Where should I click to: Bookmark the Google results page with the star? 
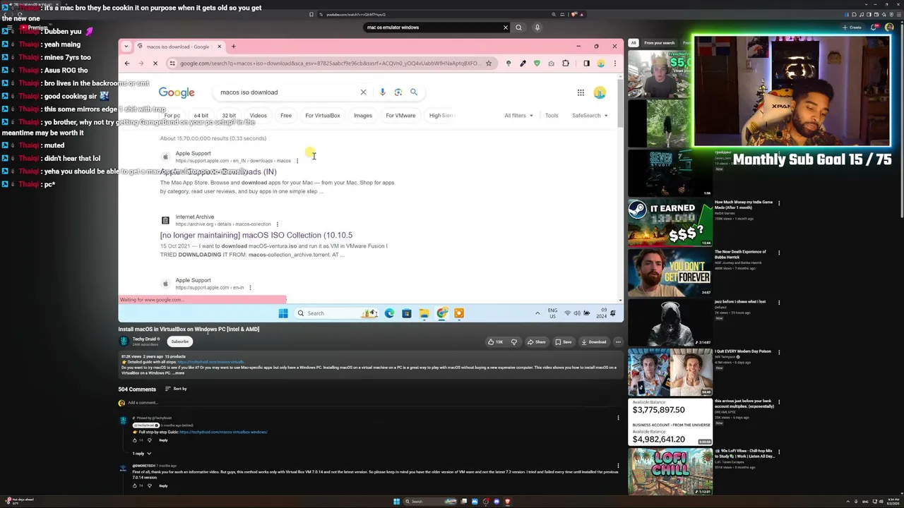488,64
